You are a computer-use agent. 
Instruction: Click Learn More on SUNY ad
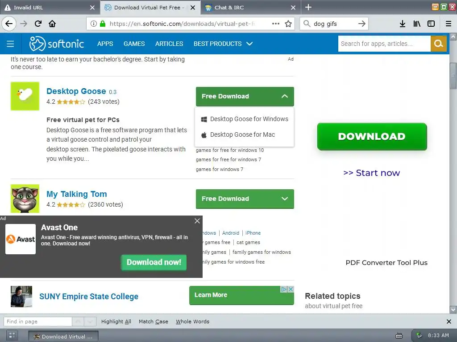241,295
